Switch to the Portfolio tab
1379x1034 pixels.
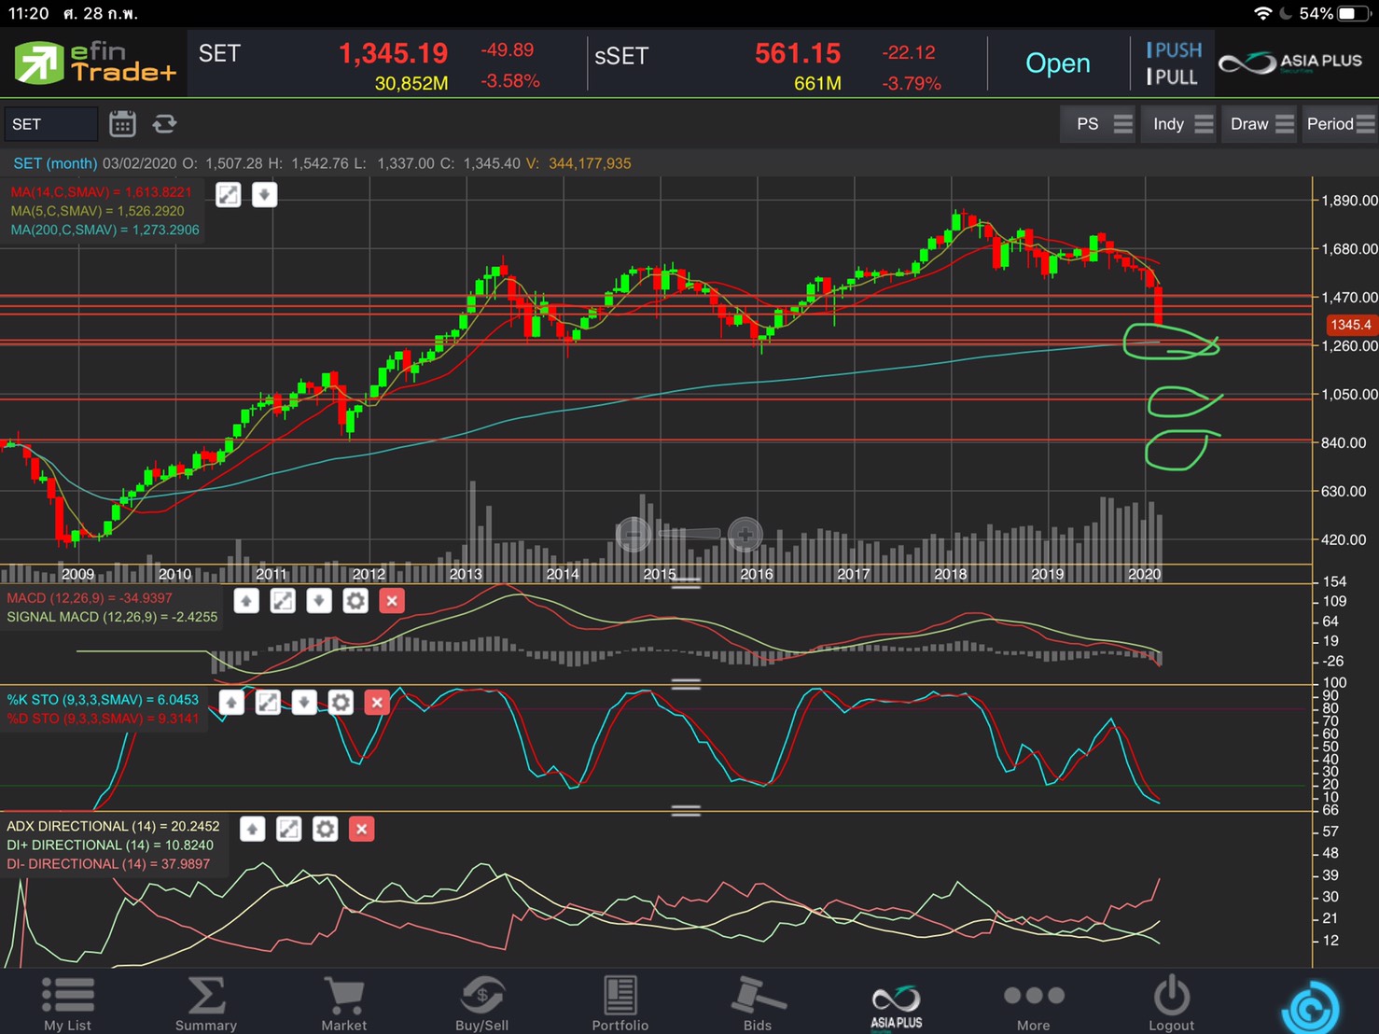(x=620, y=1003)
